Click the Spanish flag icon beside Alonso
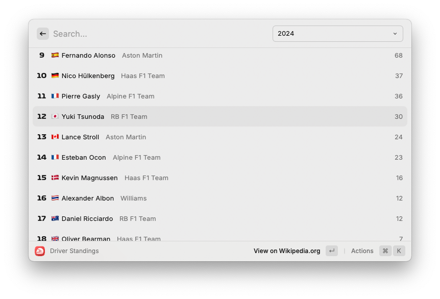The width and height of the screenshot is (440, 299). [x=55, y=55]
